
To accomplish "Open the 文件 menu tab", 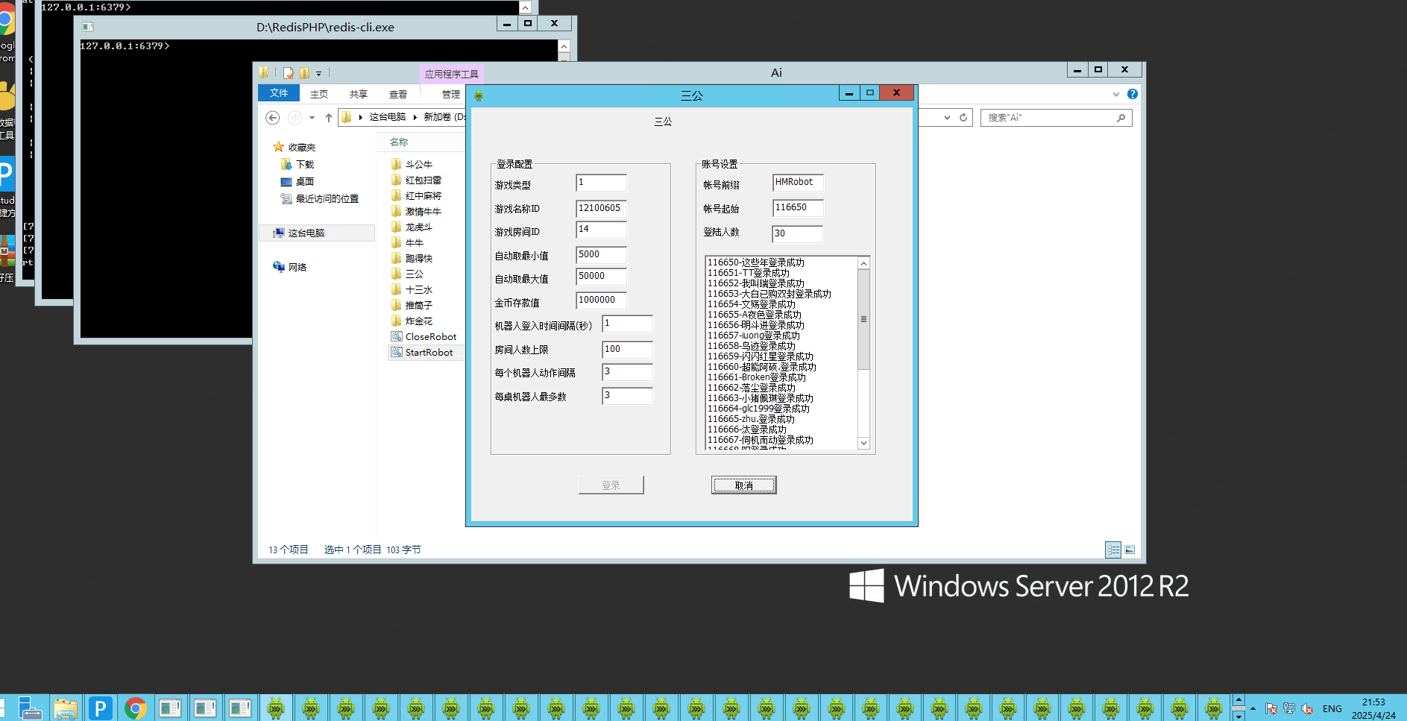I will coord(279,93).
